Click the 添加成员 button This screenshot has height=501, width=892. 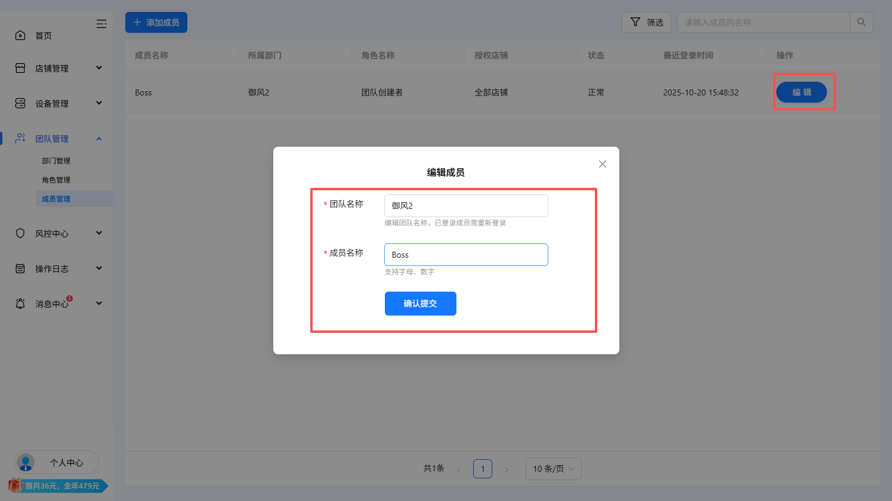click(156, 23)
